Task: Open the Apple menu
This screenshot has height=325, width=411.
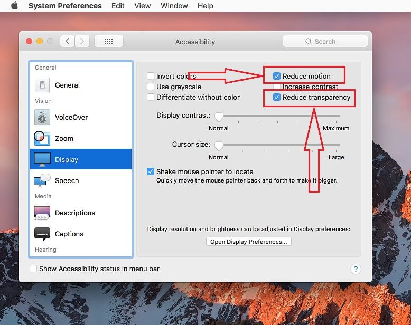Action: click(x=14, y=5)
